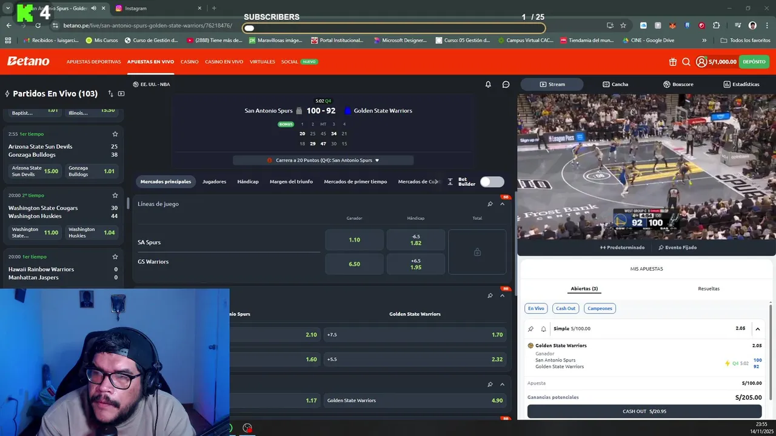Open the user account avatar icon
The height and width of the screenshot is (436, 776).
(x=701, y=62)
